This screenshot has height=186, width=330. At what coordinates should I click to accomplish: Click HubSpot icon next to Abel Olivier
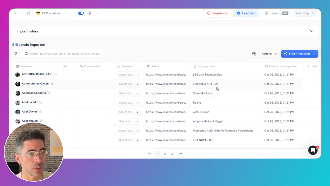40,111
